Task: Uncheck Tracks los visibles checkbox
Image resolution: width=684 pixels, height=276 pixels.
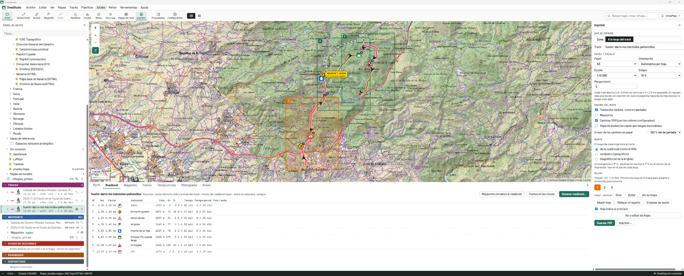Action: [596, 110]
